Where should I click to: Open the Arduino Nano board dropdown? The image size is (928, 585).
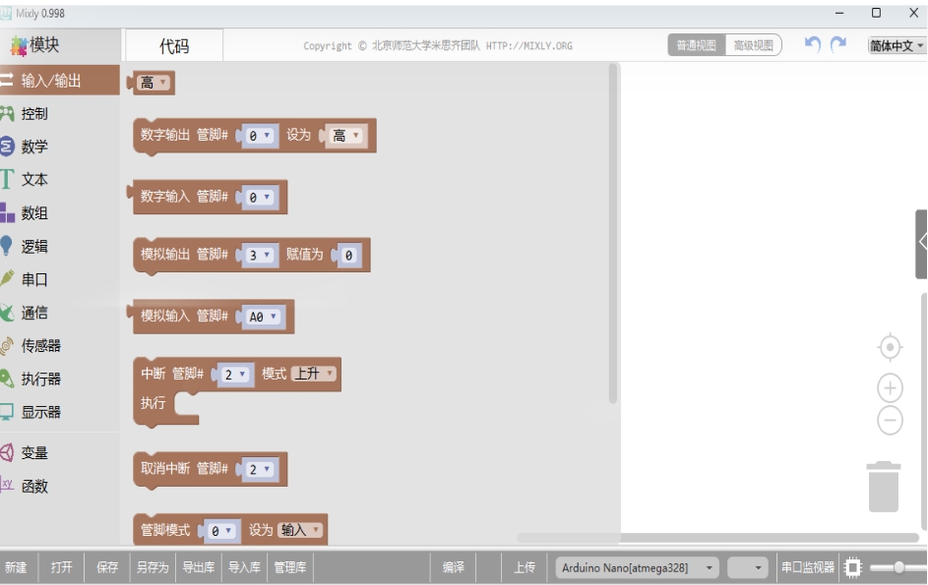638,568
